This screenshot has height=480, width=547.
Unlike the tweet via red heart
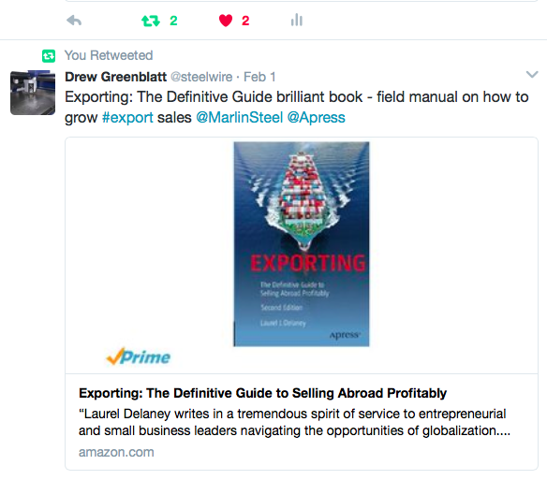point(226,21)
